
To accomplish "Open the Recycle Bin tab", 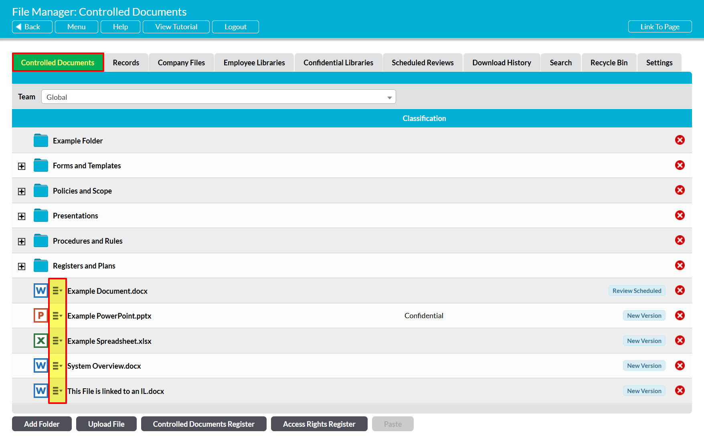I will (x=609, y=63).
